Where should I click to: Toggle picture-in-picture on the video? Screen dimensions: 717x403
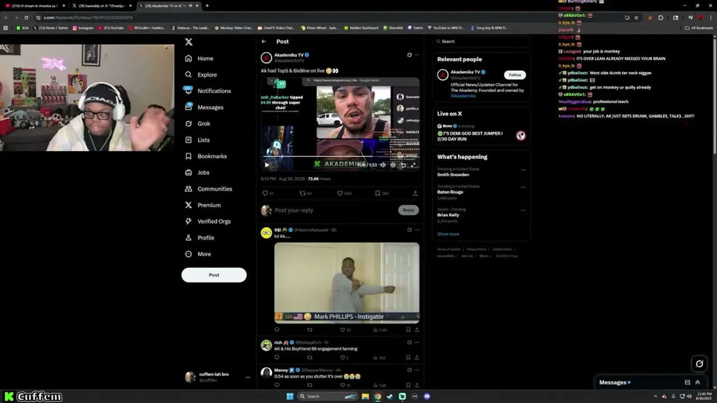(x=403, y=165)
